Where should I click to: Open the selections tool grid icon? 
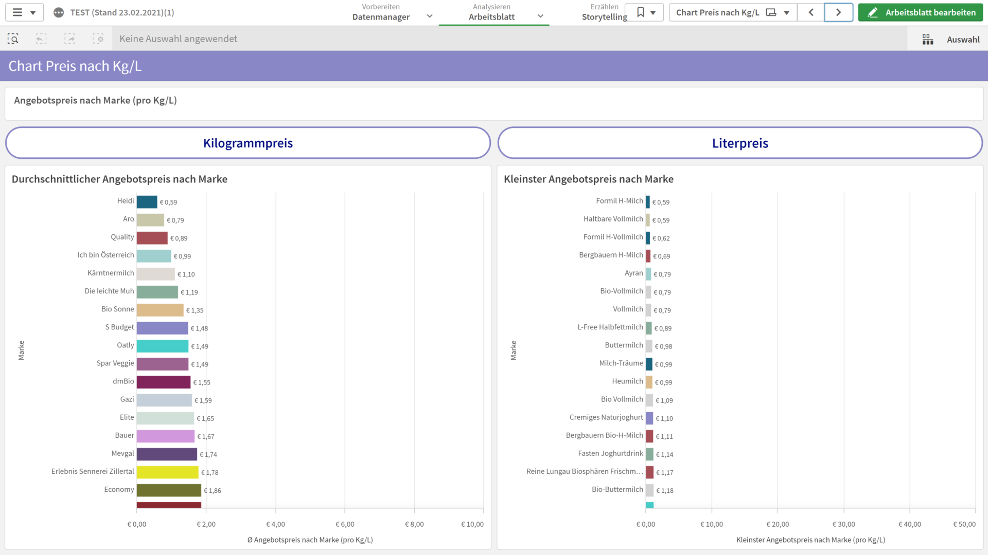[928, 40]
